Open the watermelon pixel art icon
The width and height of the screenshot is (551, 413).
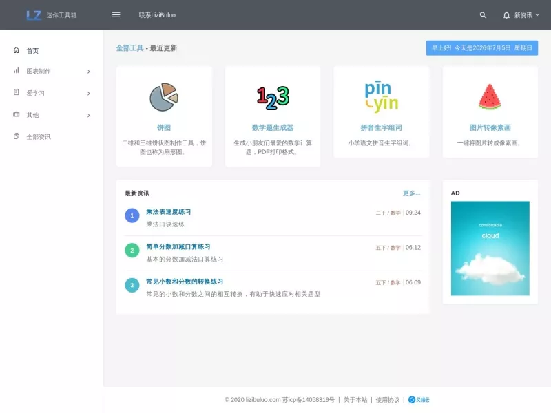[x=490, y=97]
